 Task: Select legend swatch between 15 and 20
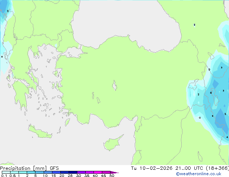pyautogui.click(x=56, y=172)
